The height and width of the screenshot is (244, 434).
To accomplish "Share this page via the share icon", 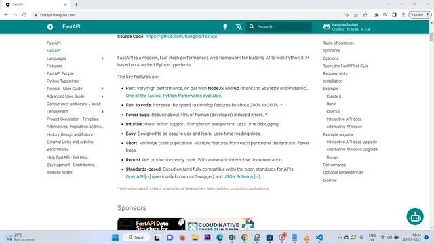I will (x=356, y=15).
